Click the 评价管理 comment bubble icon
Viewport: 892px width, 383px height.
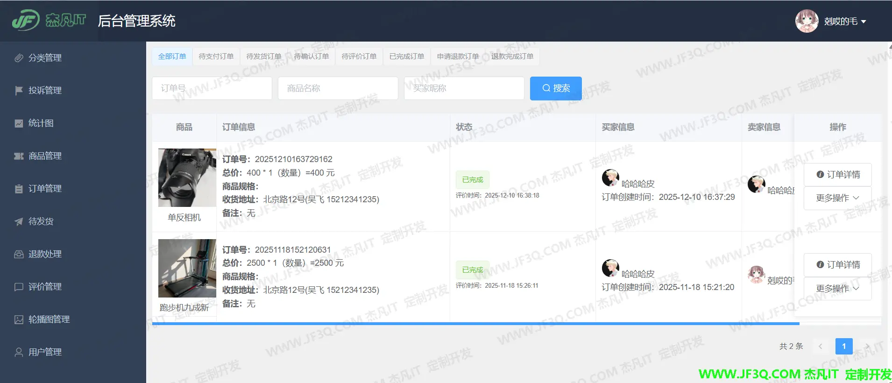(x=19, y=287)
